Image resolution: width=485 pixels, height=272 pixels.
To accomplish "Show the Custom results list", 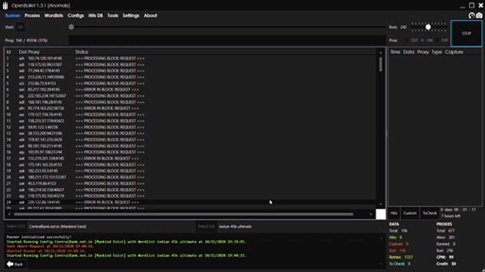I will [410, 213].
